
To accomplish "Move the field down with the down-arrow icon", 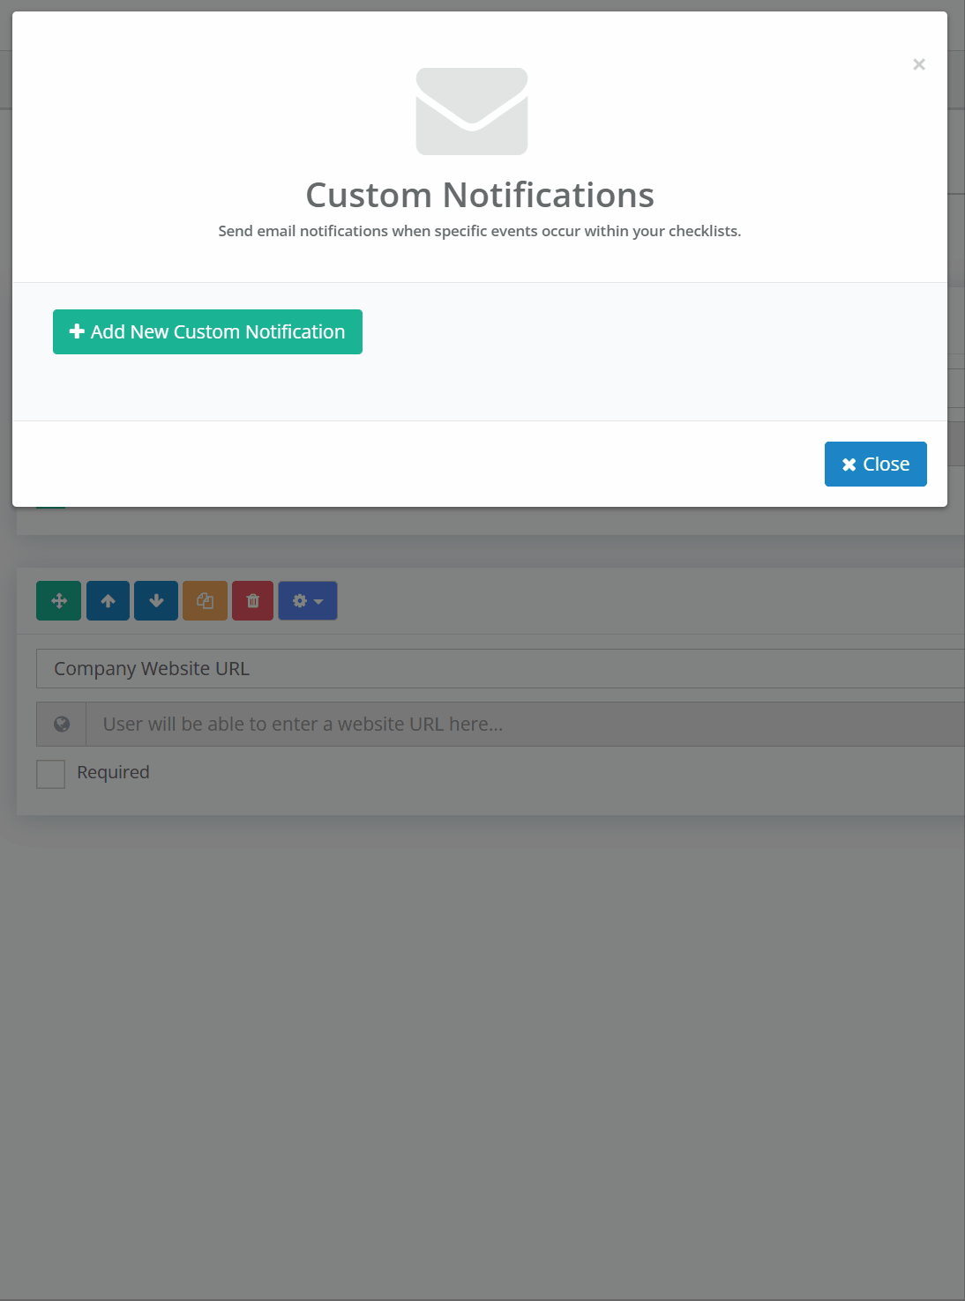I will pyautogui.click(x=155, y=600).
